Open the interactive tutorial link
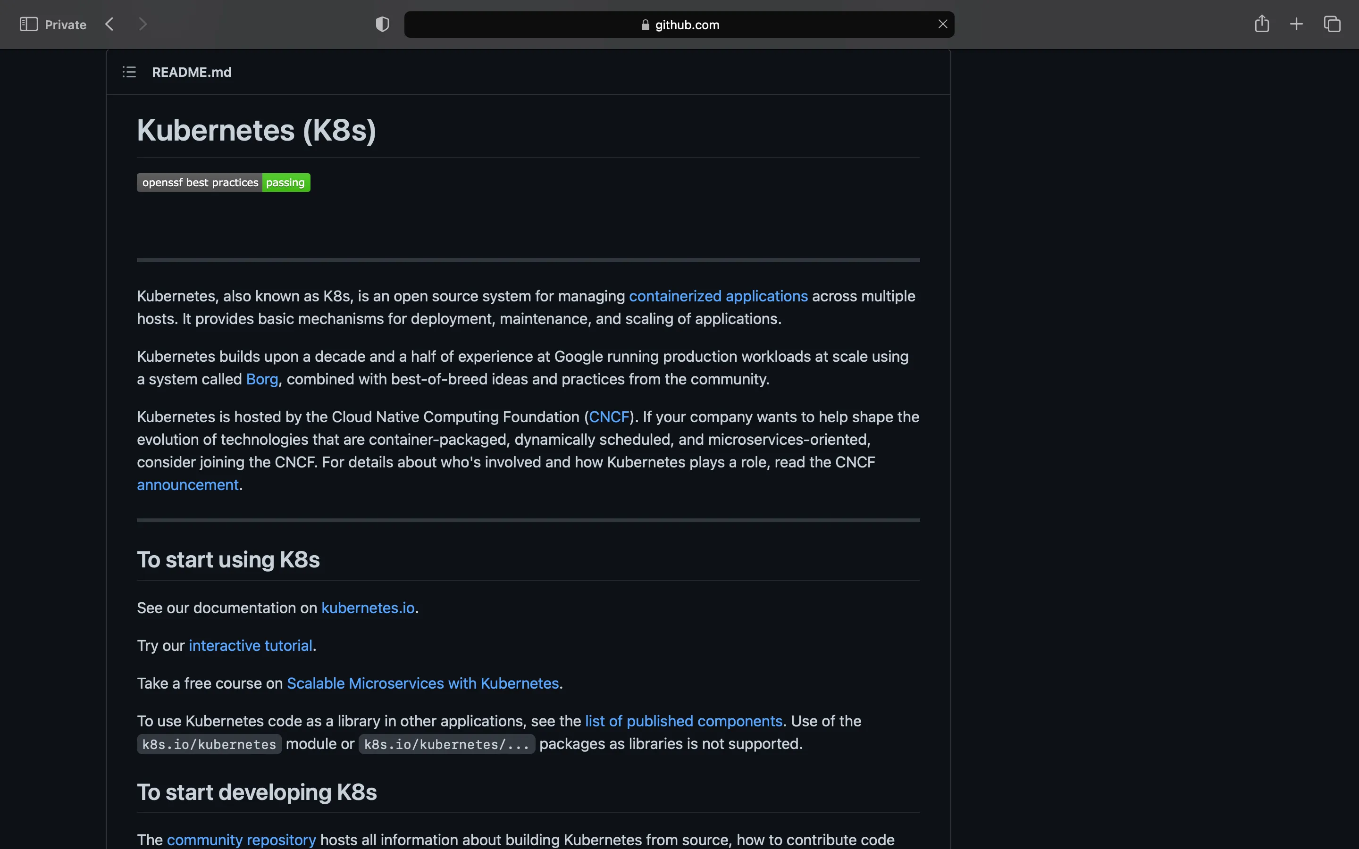The height and width of the screenshot is (849, 1359). tap(251, 645)
